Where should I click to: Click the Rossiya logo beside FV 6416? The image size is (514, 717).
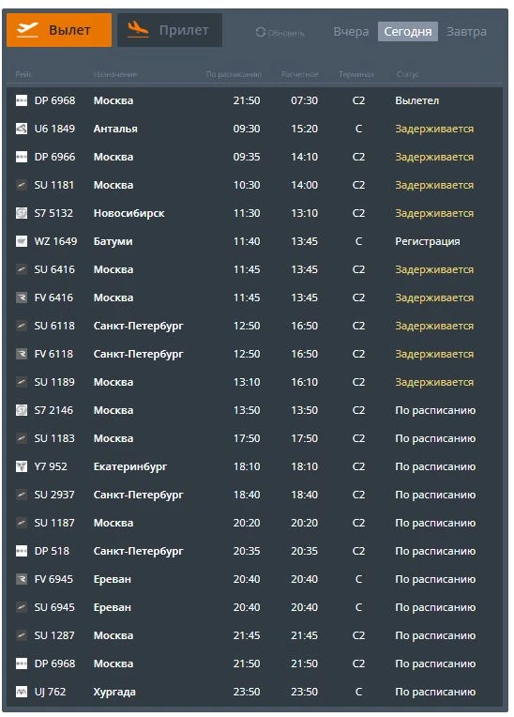point(22,297)
